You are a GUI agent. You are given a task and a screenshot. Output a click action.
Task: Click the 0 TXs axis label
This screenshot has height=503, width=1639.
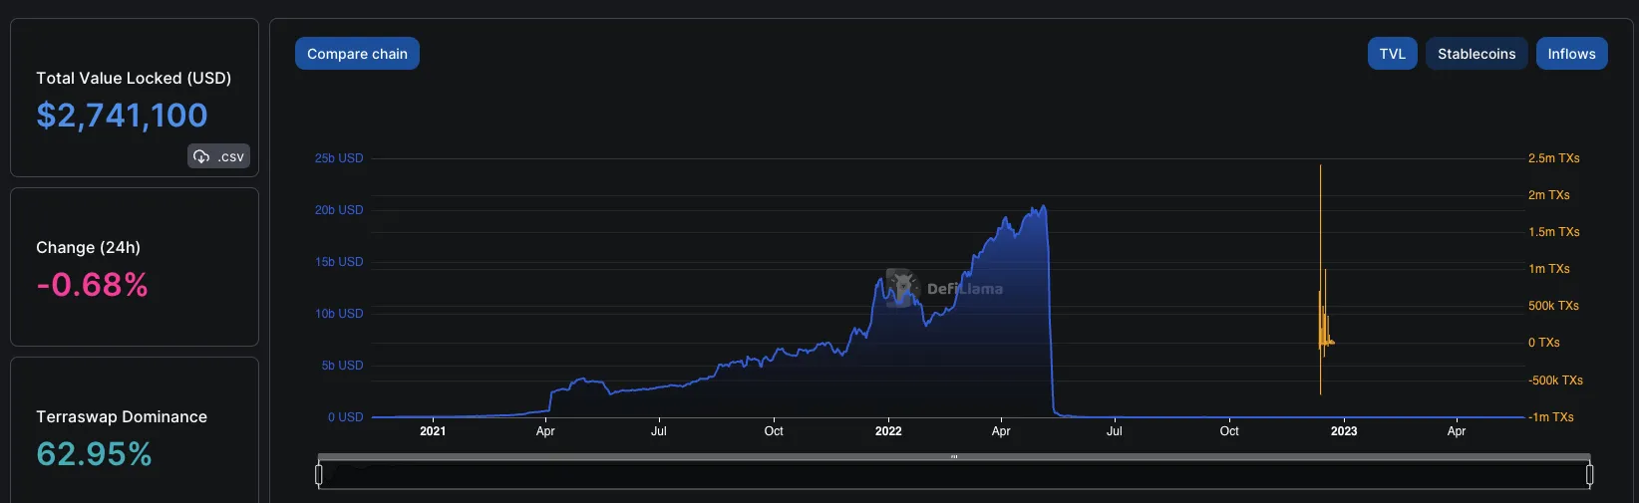[x=1543, y=343]
